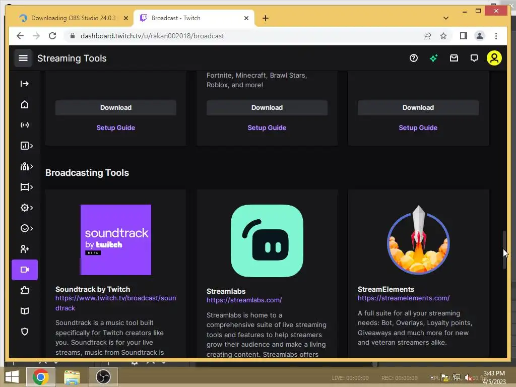Select the Broadcast - Twitch tab

coord(193,18)
